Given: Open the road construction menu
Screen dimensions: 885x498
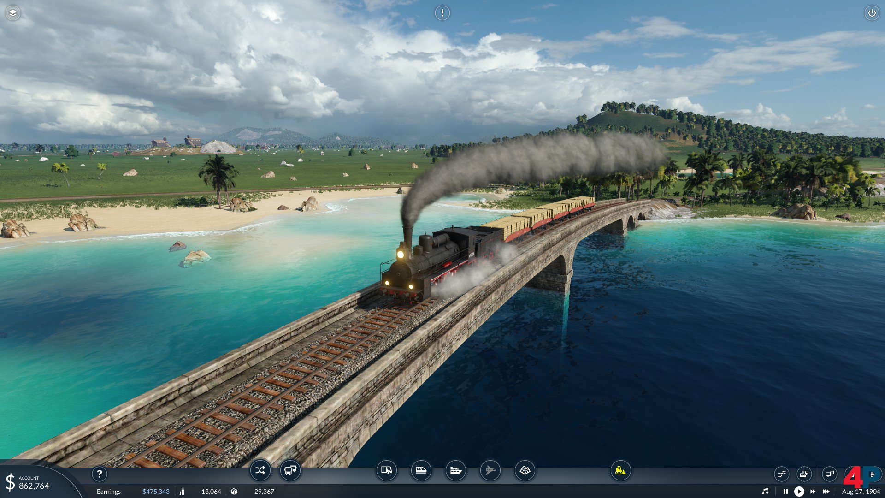Looking at the screenshot, I should (386, 471).
